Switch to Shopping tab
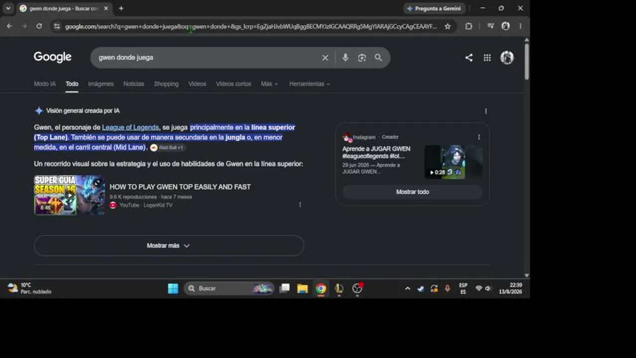This screenshot has height=358, width=636. point(166,84)
